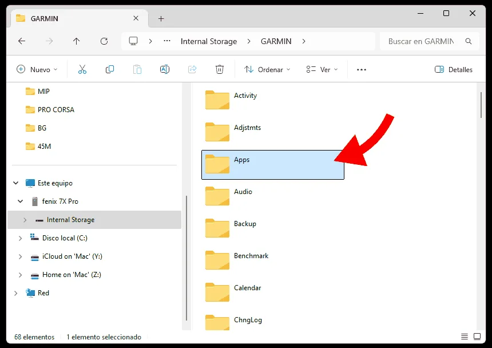Copy the selected folder
This screenshot has width=492, height=348.
110,69
